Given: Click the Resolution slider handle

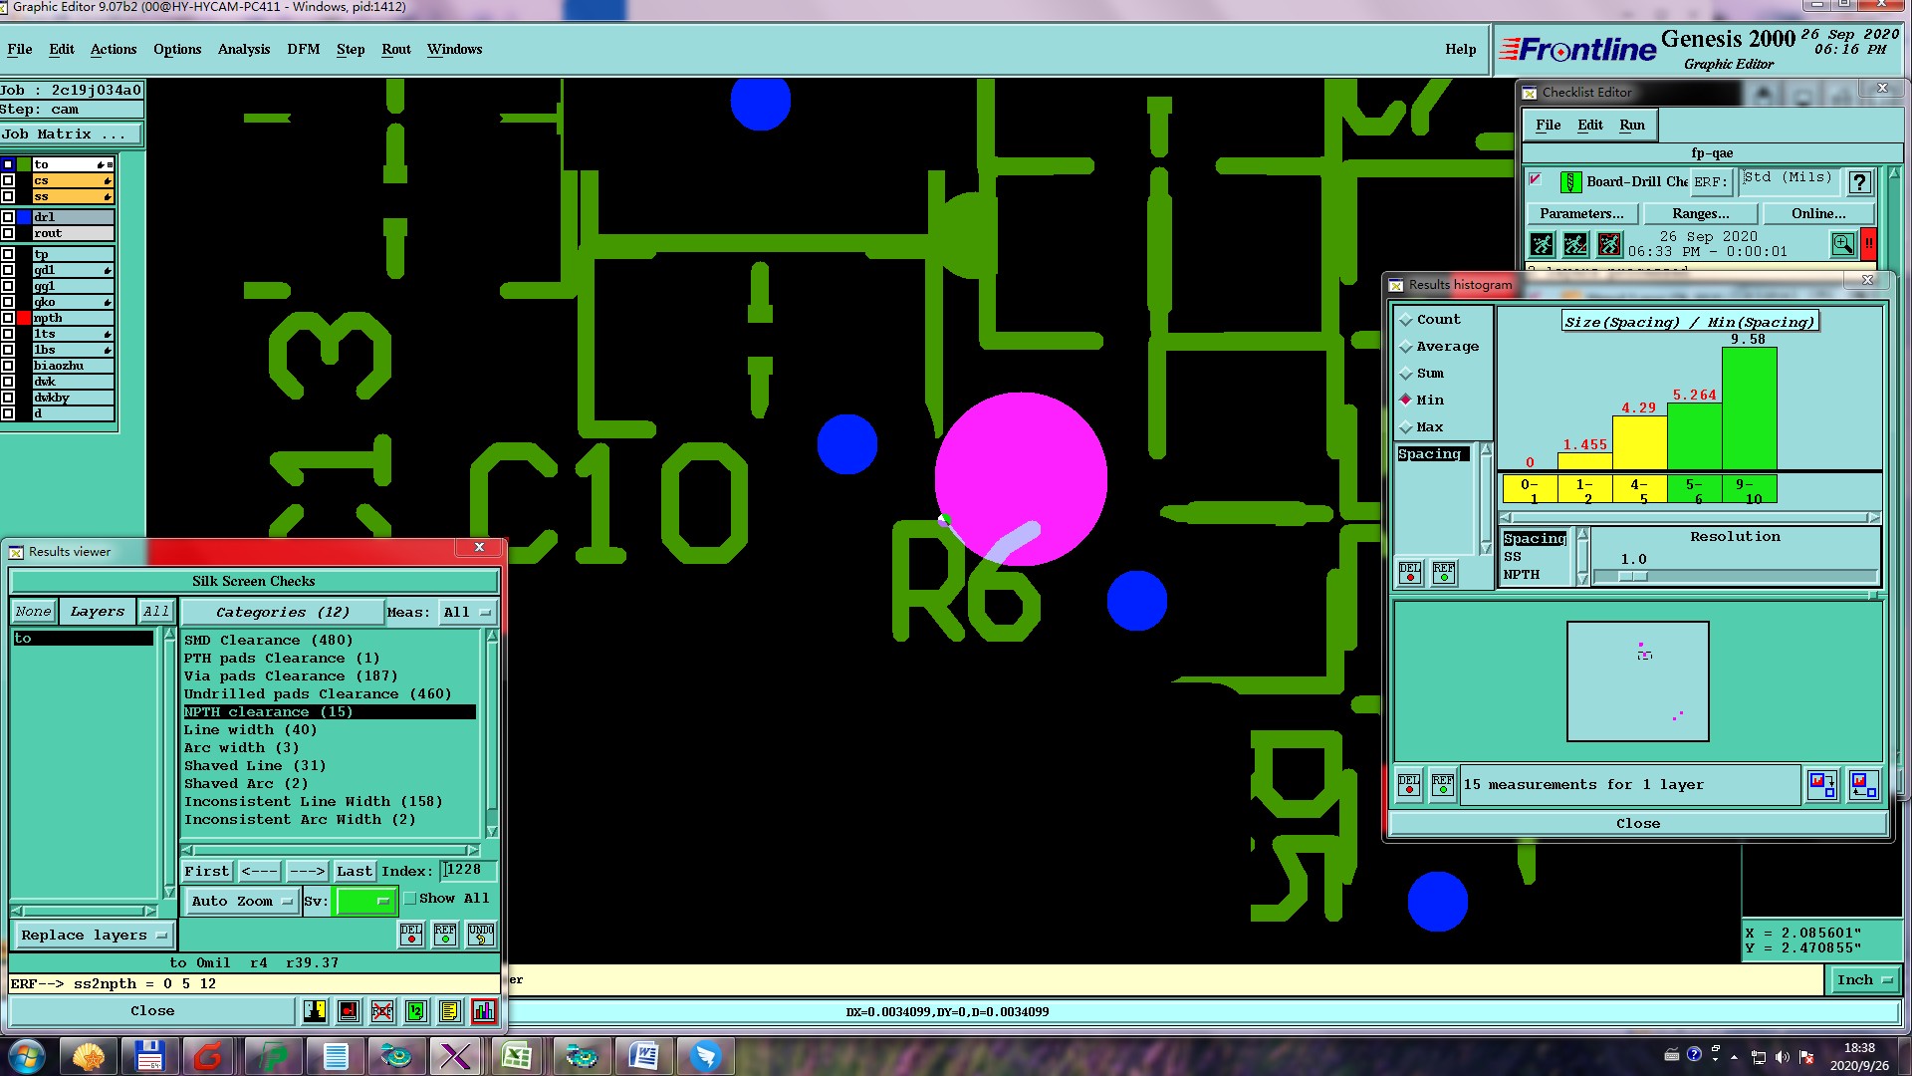Looking at the screenshot, I should coord(1633,577).
